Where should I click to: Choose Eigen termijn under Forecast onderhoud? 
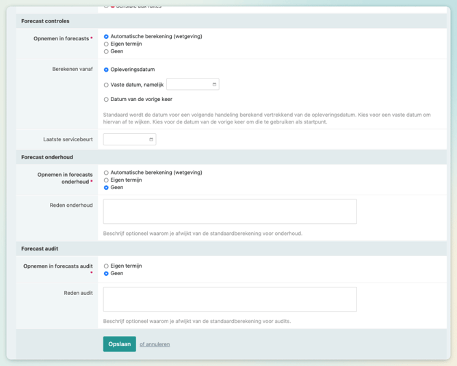click(x=106, y=180)
